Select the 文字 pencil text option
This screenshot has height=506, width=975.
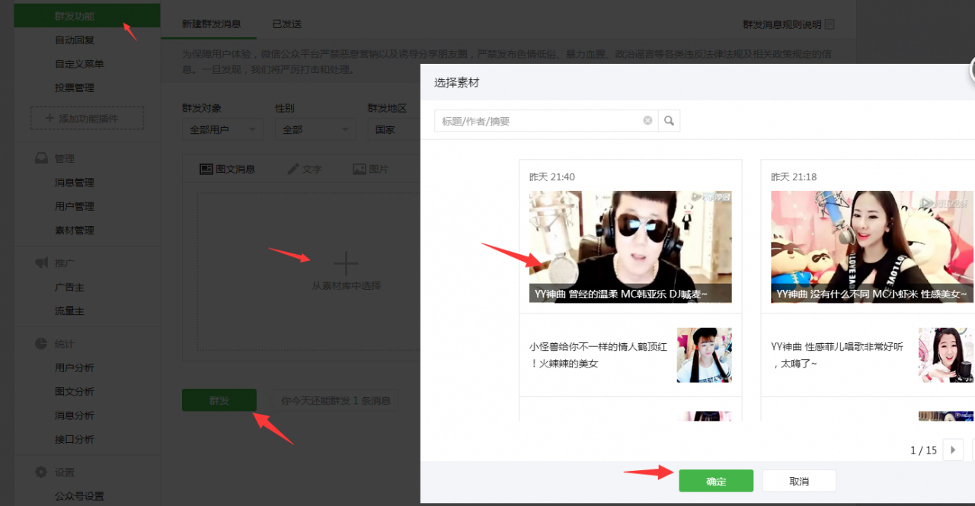pos(293,169)
